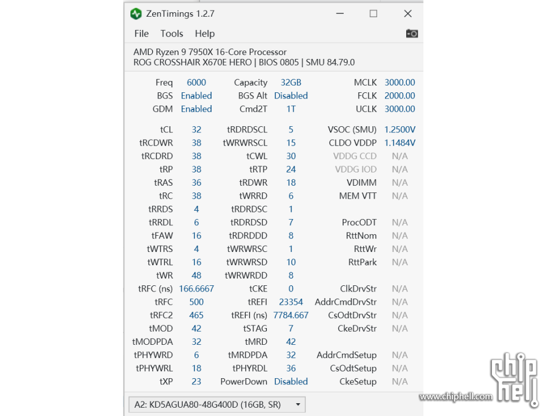Screen dimensions: 546x416
Task: Open the File menu
Action: (142, 34)
